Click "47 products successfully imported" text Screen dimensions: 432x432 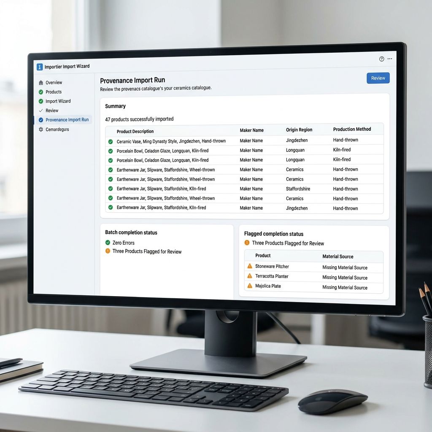click(x=139, y=119)
